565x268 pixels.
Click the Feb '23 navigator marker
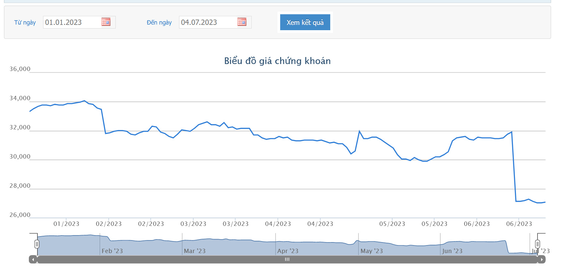click(112, 251)
